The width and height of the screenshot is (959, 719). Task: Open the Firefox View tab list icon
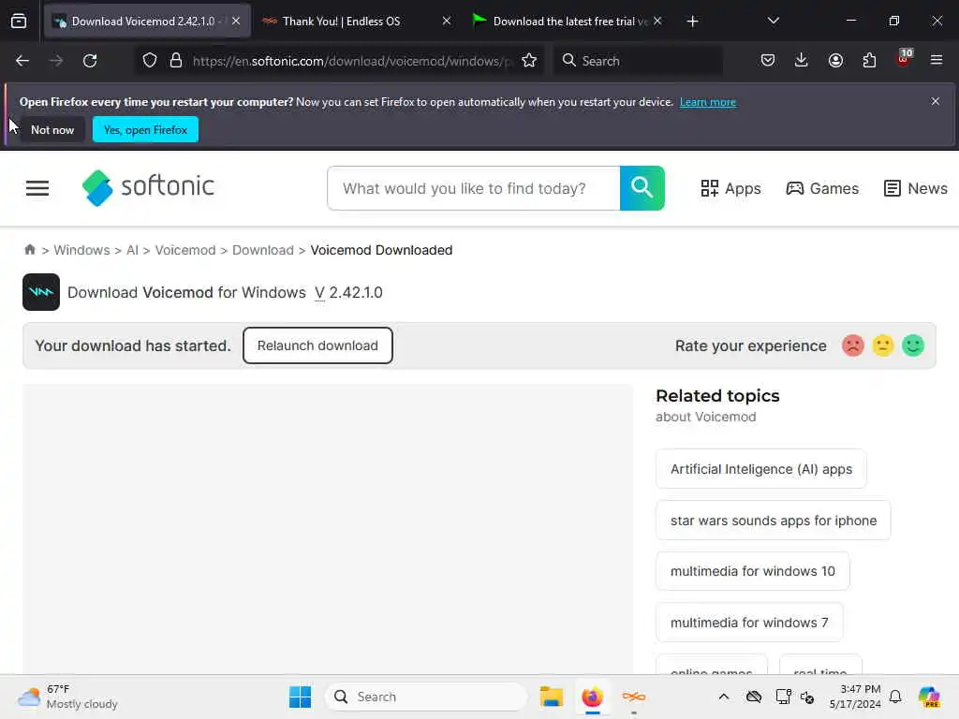click(19, 22)
